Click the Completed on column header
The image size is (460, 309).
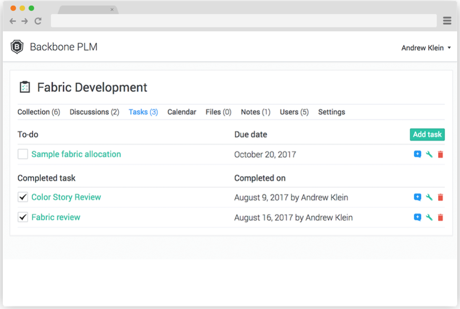point(259,178)
